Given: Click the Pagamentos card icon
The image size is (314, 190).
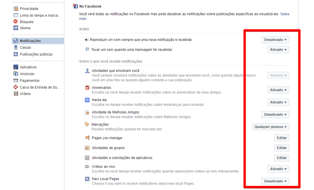Looking at the screenshot, I should point(16,80).
